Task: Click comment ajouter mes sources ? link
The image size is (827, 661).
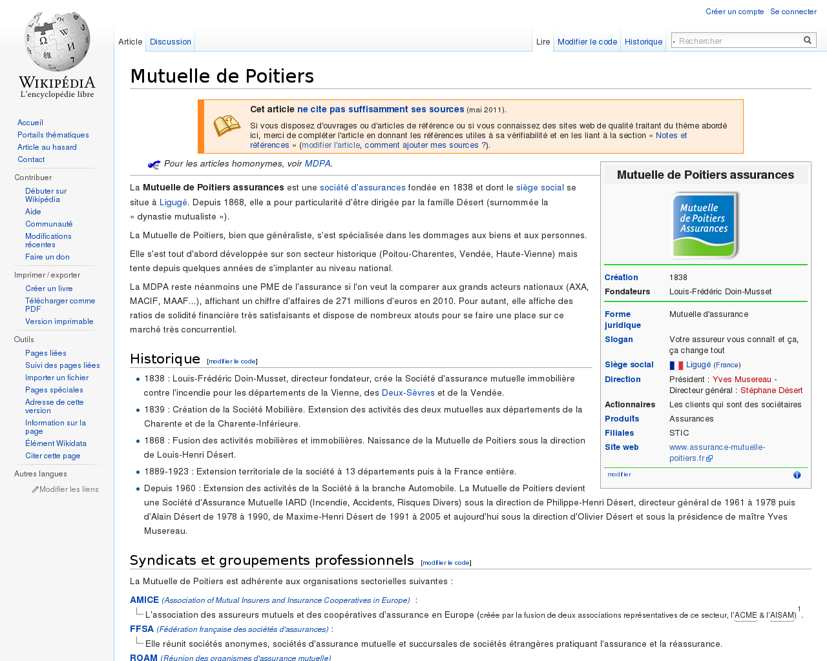Action: [425, 145]
